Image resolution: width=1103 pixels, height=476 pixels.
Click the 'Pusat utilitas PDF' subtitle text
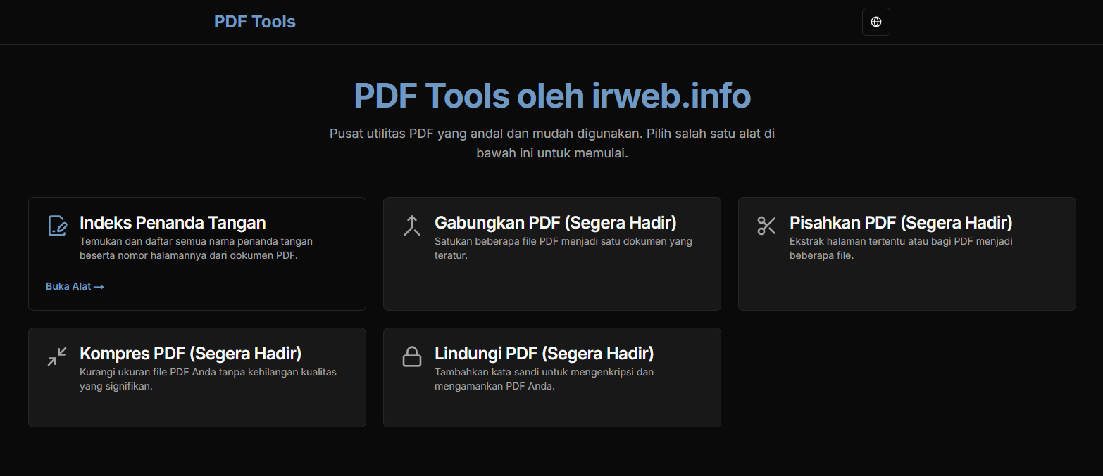pos(552,143)
